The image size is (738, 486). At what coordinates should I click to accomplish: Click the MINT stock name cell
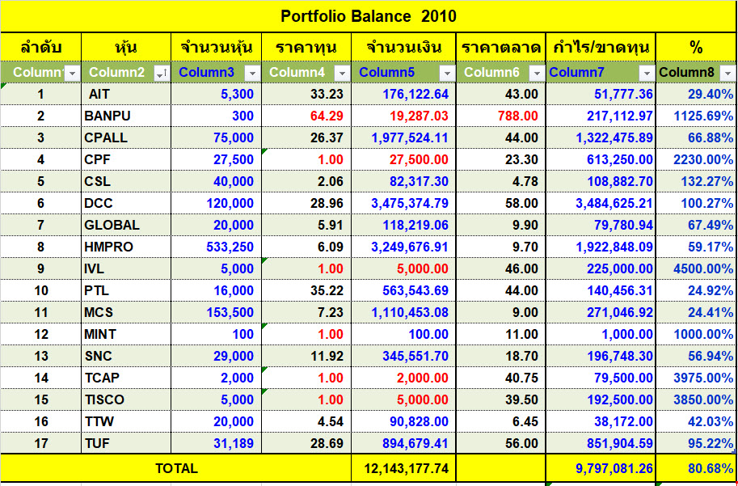pyautogui.click(x=126, y=334)
